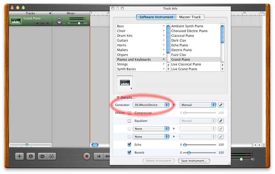The image size is (275, 174).
Task: Select the Software Instrument tab
Action: (x=156, y=17)
